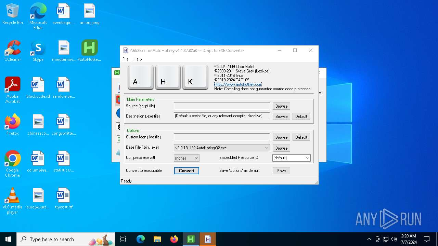The image size is (438, 246).
Task: Select the evenbegin document icon
Action: 64,14
